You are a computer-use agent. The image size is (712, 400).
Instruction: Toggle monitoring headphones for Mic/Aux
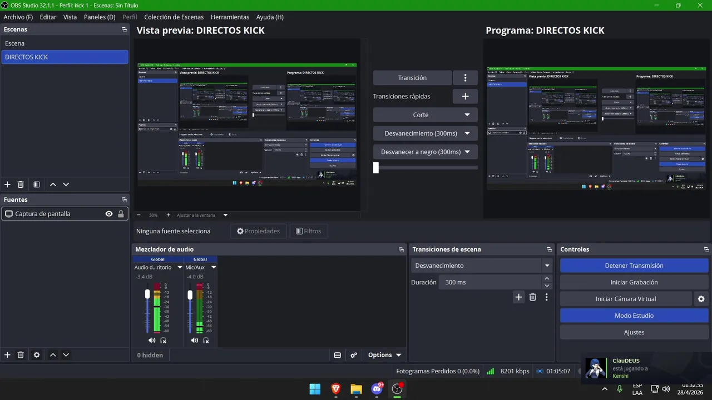206,340
